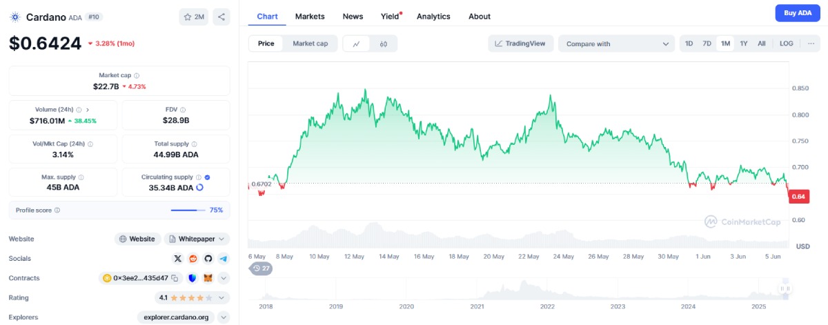Add token to MetaMask fox icon
This screenshot has width=828, height=325.
[x=208, y=278]
